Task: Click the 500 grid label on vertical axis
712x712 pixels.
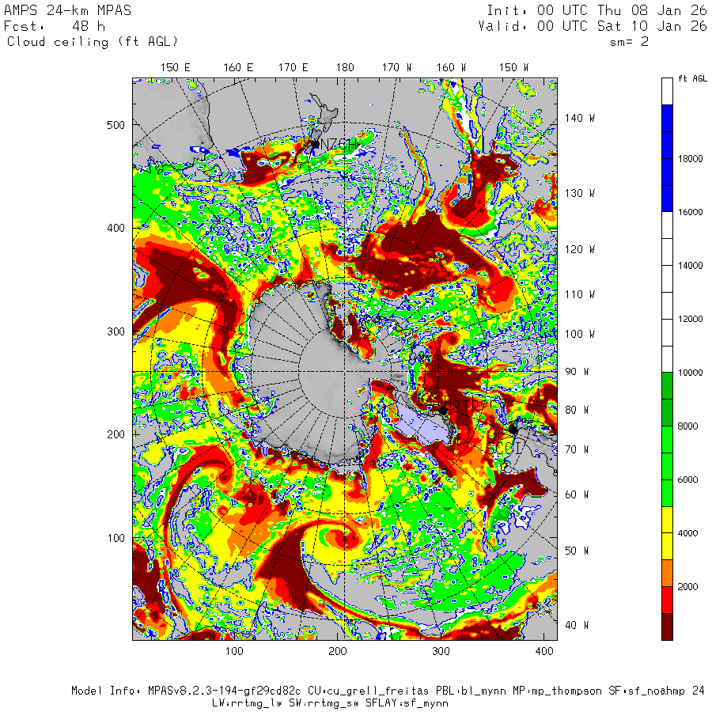Action: 116,125
